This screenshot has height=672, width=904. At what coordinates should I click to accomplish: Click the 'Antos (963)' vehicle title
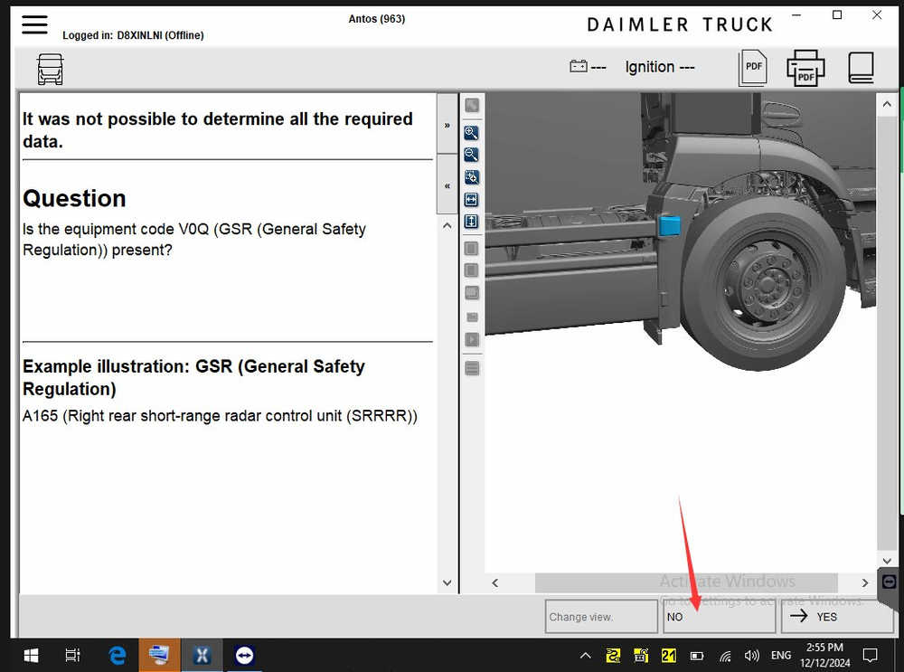pyautogui.click(x=376, y=19)
